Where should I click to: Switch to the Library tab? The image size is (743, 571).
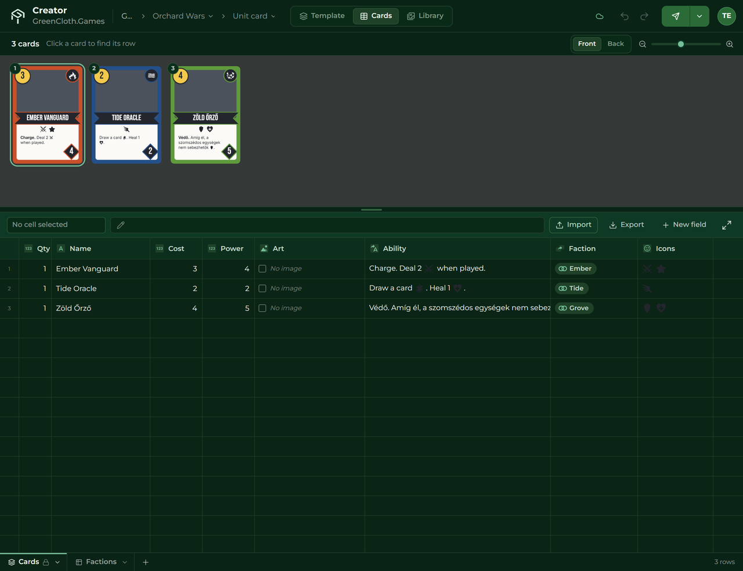(x=425, y=16)
